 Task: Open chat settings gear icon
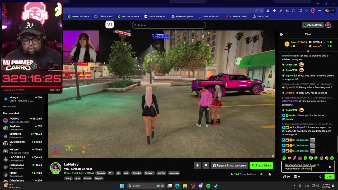[x=320, y=177]
